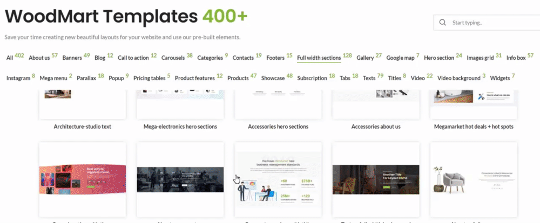Open Mega menu category

[x=53, y=78]
